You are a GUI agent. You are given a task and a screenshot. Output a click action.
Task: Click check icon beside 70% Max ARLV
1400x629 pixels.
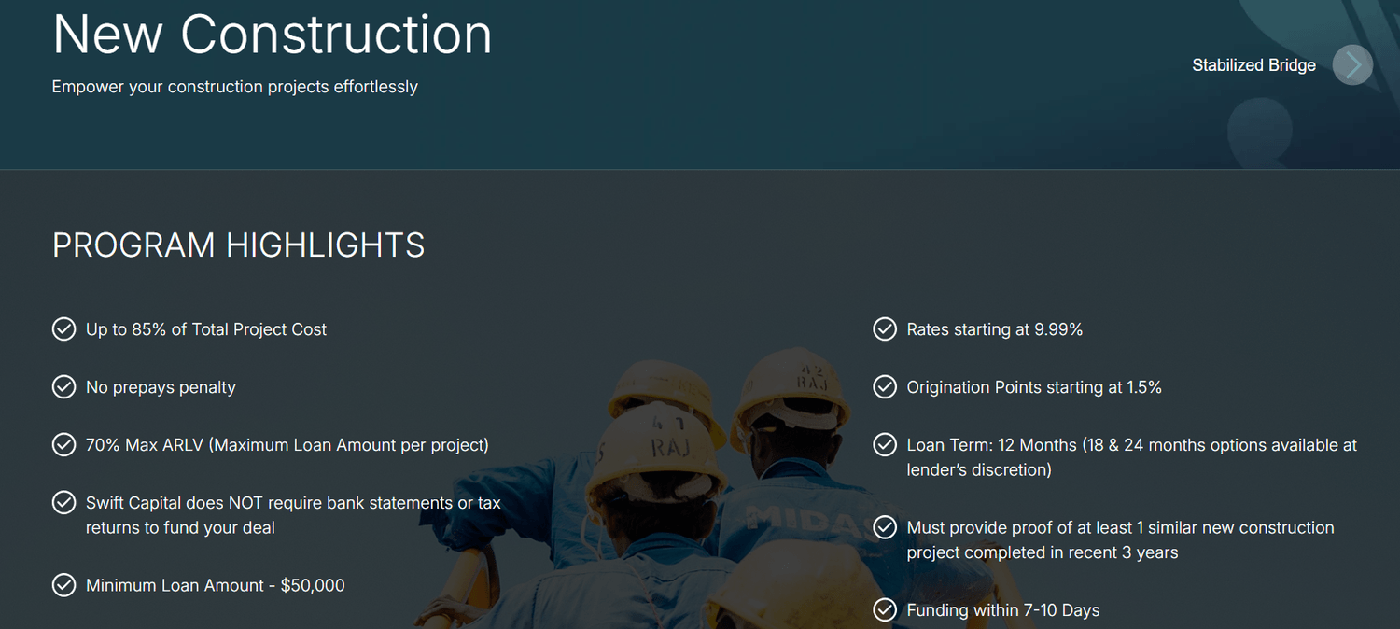click(63, 445)
